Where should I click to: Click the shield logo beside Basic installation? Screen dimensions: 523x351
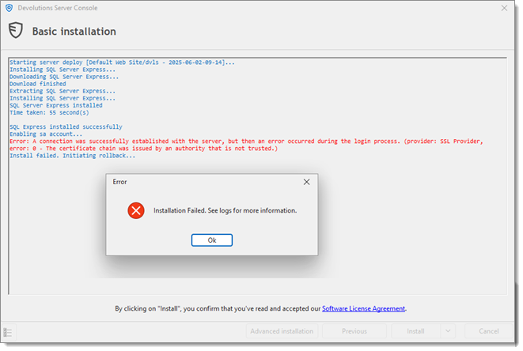click(15, 30)
